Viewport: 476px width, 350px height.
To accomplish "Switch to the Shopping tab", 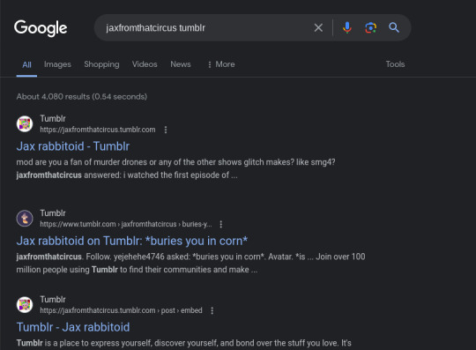I will click(101, 64).
